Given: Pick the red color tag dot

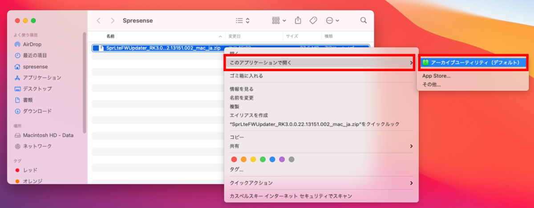Looking at the screenshot, I should [x=234, y=159].
